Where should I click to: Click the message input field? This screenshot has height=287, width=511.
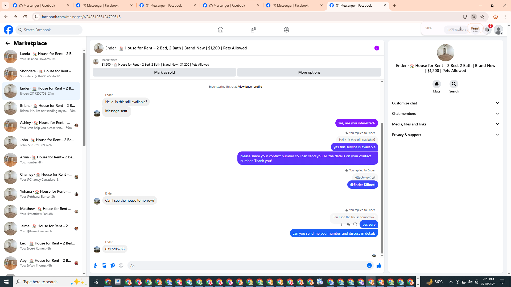[246, 265]
